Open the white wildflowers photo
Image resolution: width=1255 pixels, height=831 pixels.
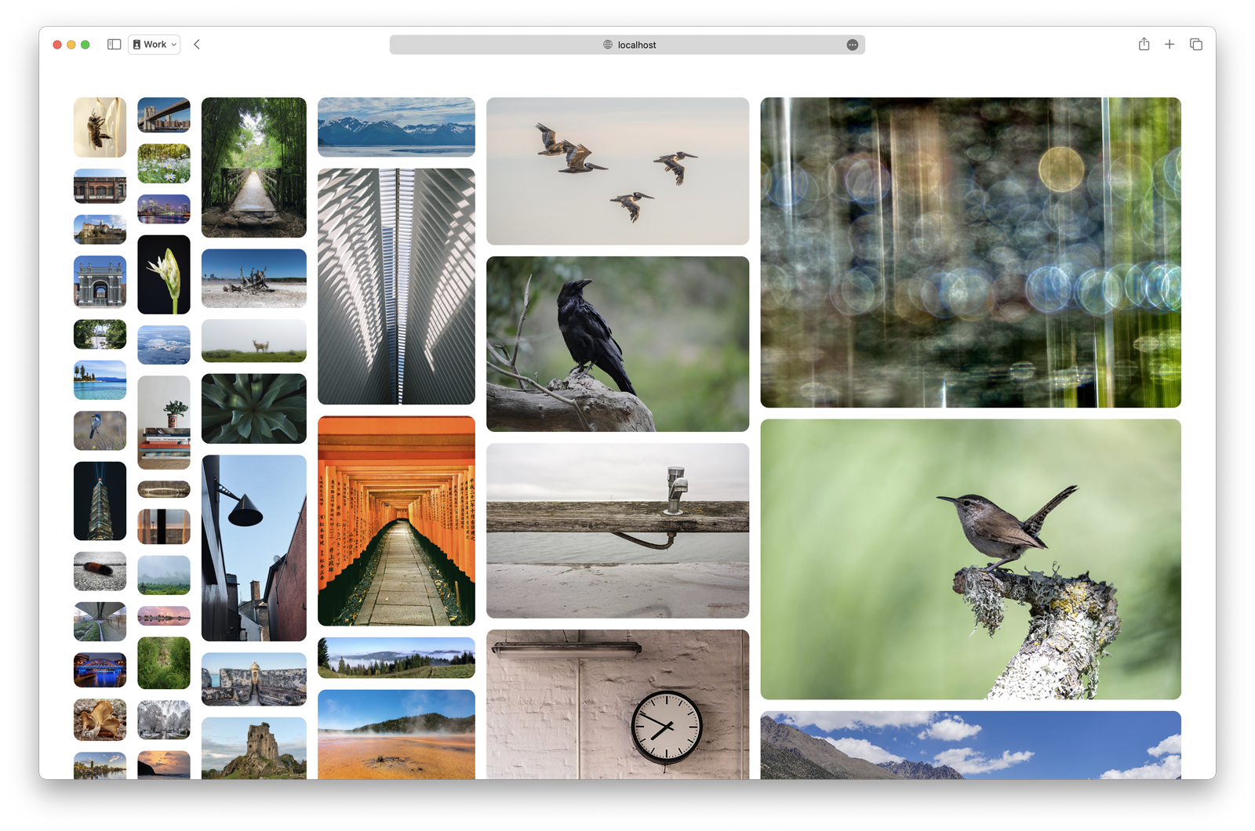tap(163, 163)
